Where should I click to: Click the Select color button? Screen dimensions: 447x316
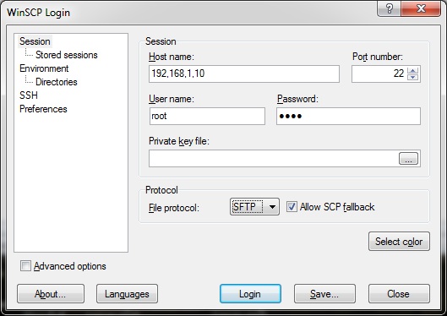coord(399,242)
